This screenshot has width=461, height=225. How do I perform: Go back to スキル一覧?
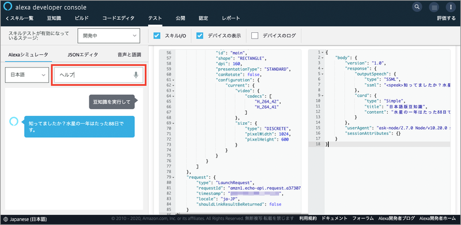(20, 18)
